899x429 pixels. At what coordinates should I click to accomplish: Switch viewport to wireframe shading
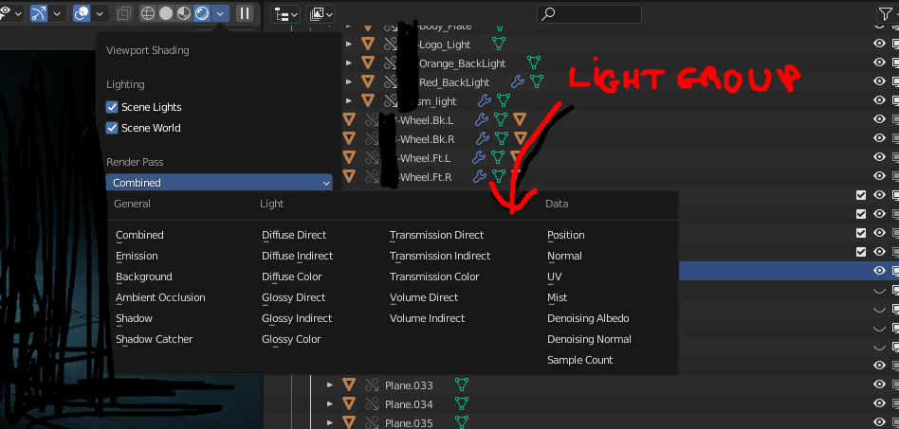pos(148,13)
